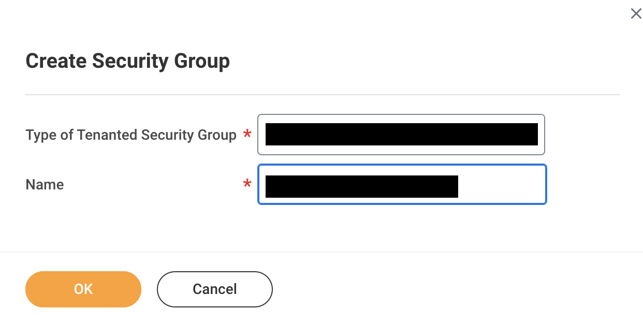Focus the Name input field
The image size is (643, 324).
click(402, 185)
